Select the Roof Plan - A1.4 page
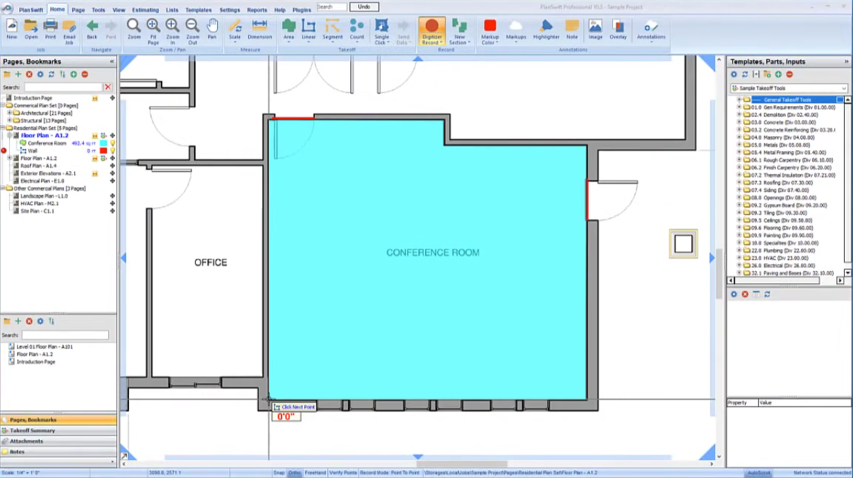 [x=39, y=166]
